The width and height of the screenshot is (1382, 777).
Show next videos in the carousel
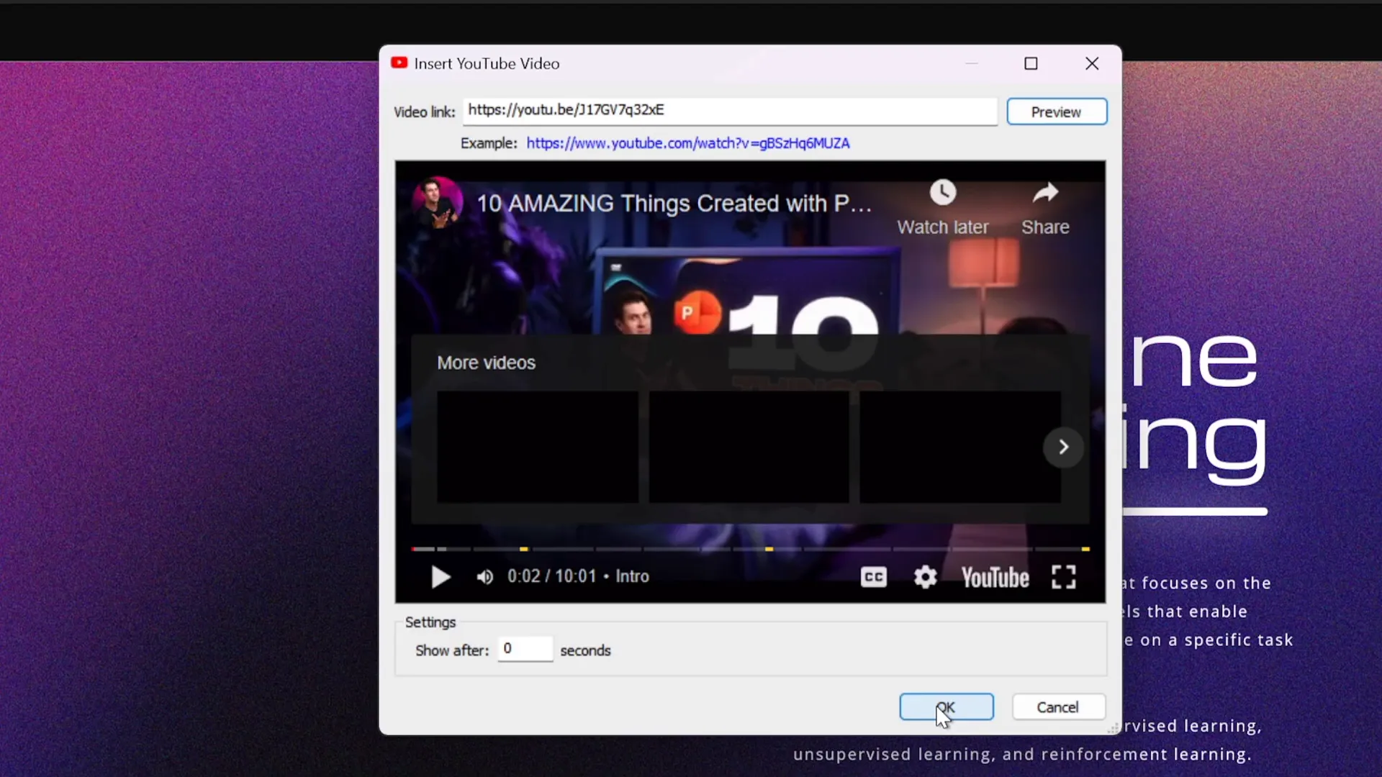pos(1064,447)
